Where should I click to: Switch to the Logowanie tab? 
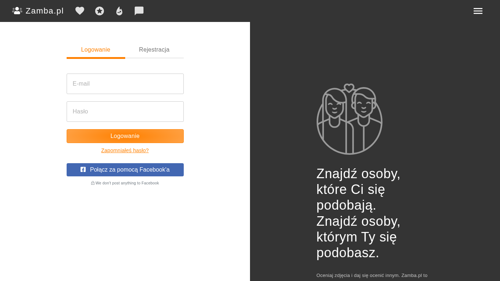96,50
